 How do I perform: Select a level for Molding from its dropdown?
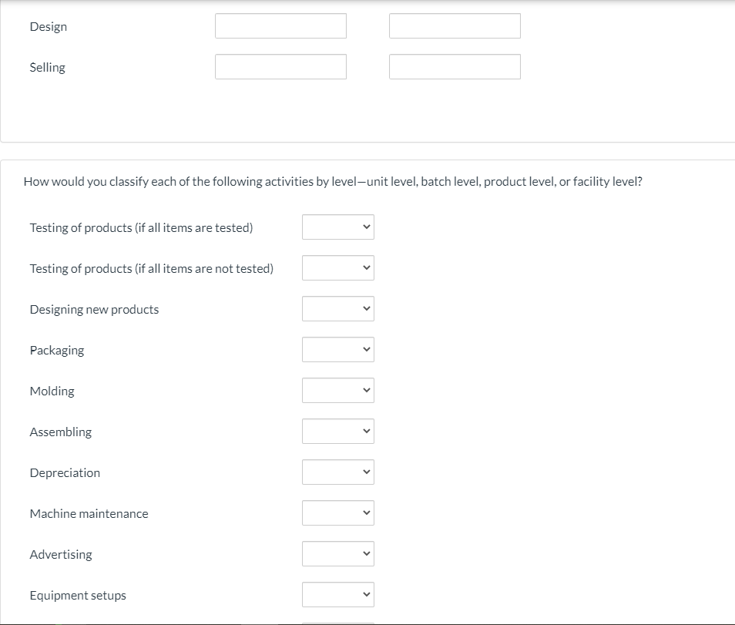tap(337, 390)
